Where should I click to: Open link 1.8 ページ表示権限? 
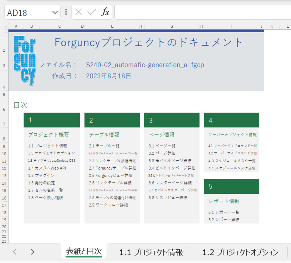[45, 198]
